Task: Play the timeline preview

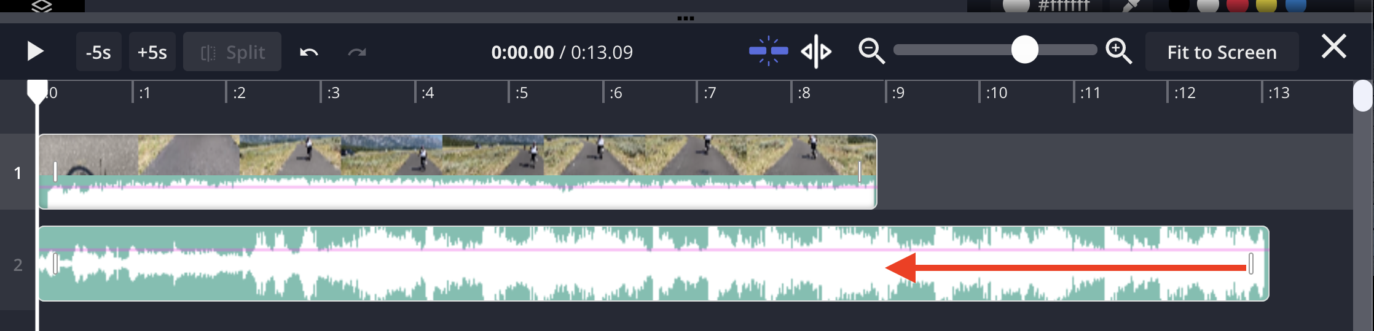Action: [36, 51]
